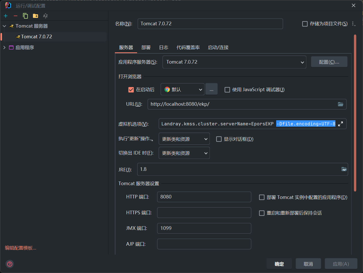The width and height of the screenshot is (363, 273).
Task: Click the create new folder icon
Action: pos(35,16)
